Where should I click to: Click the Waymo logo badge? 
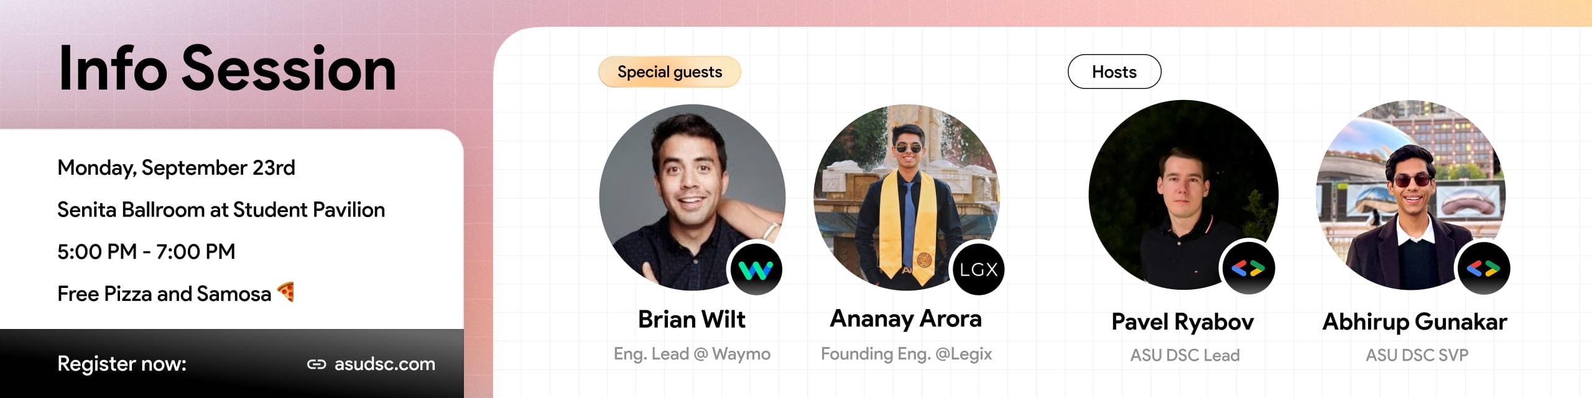point(756,269)
